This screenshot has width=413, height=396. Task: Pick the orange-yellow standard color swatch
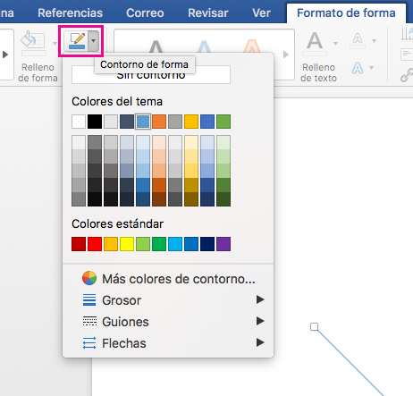[x=111, y=244]
